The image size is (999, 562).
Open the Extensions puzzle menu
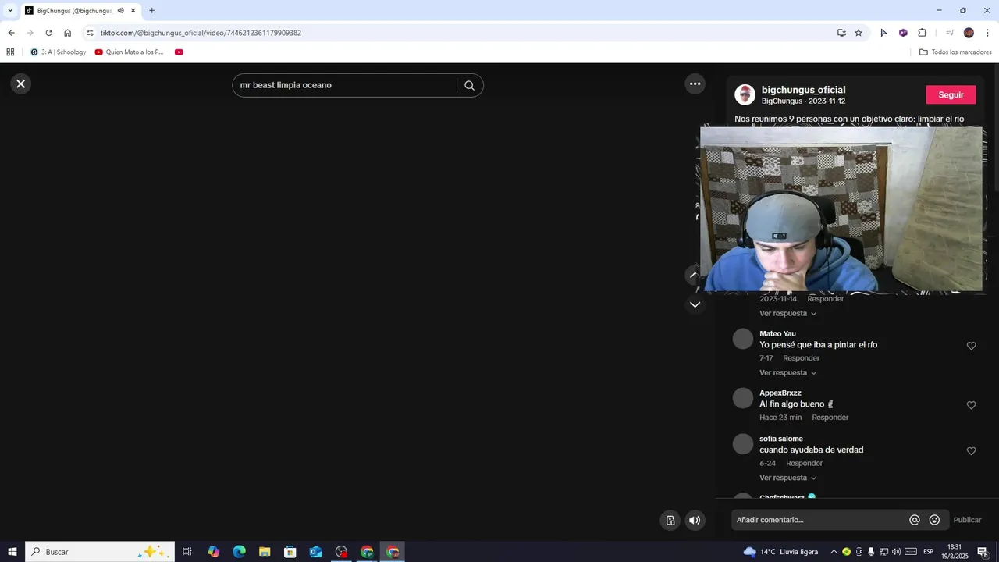pyautogui.click(x=922, y=33)
